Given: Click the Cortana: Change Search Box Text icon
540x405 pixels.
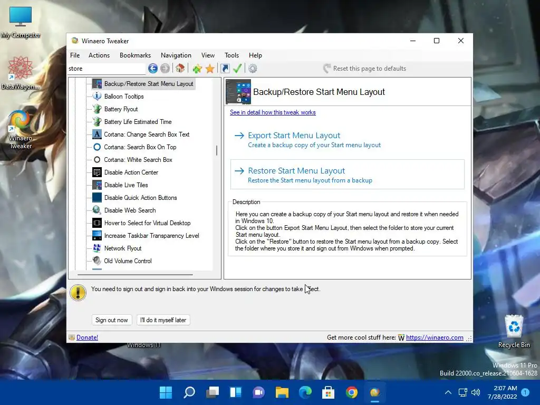Looking at the screenshot, I should click(97, 134).
